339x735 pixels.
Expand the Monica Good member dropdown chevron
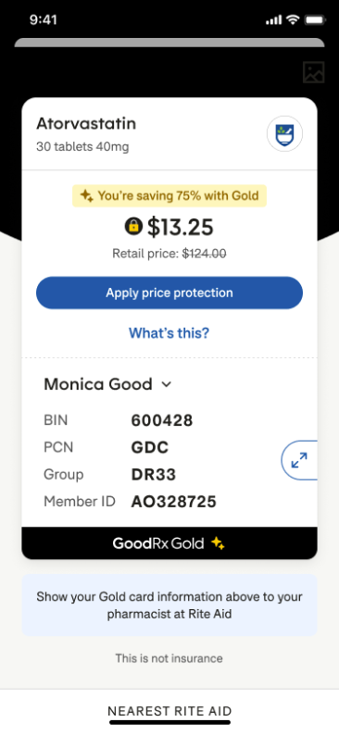pyautogui.click(x=167, y=385)
